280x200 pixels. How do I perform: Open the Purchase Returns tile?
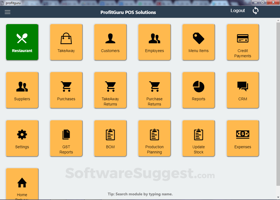(x=155, y=90)
